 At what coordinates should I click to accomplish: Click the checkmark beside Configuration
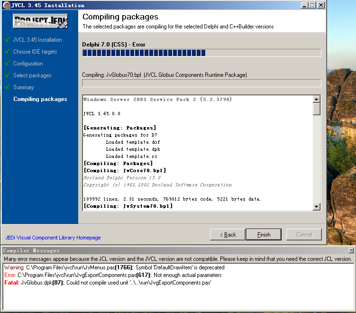pyautogui.click(x=7, y=64)
